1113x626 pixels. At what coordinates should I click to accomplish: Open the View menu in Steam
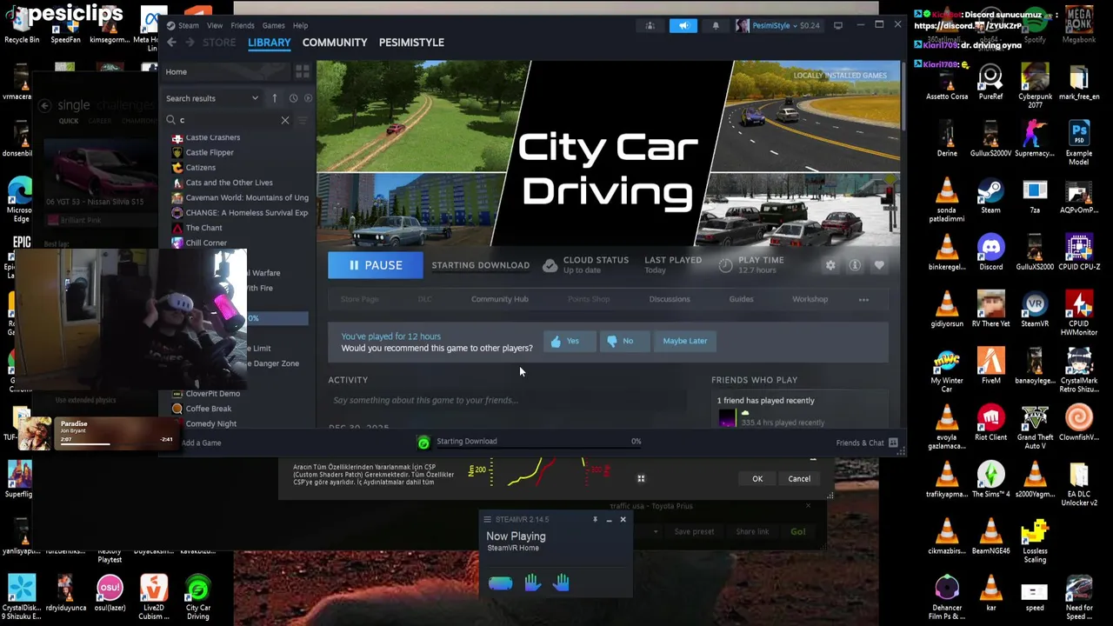[215, 25]
